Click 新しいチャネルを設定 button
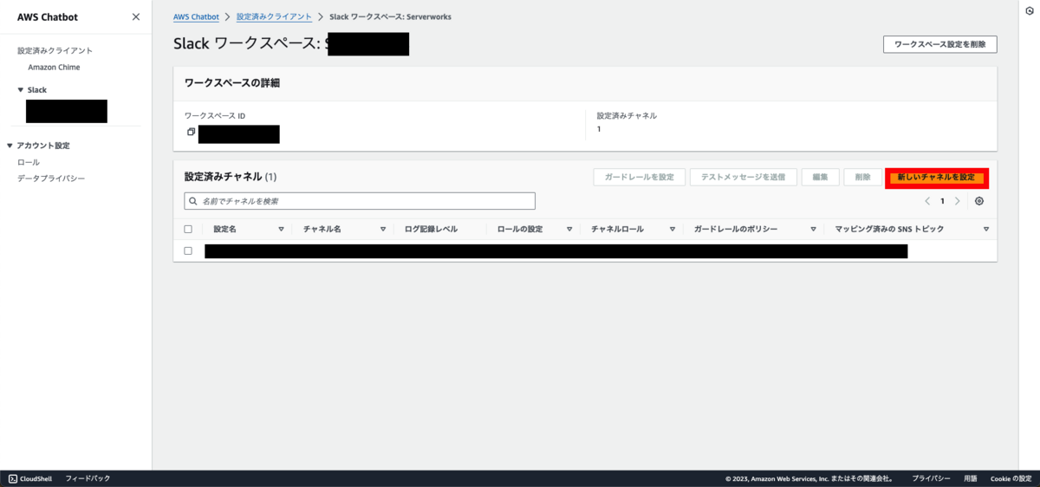This screenshot has width=1040, height=487. (936, 178)
